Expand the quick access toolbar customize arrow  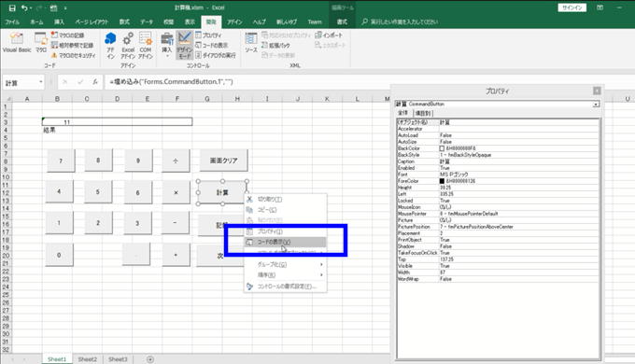(65, 7)
